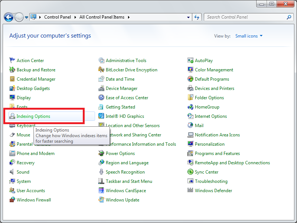The height and width of the screenshot is (223, 297).
Task: Click the User Accounts icon
Action: [x=12, y=190]
